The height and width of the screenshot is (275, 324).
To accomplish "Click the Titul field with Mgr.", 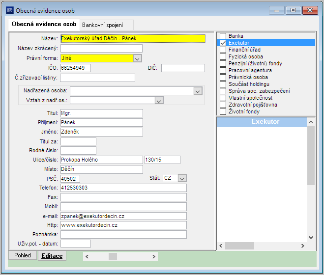I will [101, 113].
